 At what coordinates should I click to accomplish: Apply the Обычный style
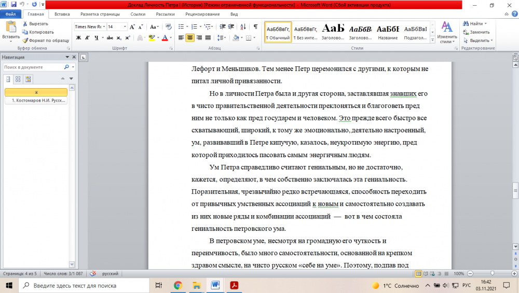click(x=278, y=32)
